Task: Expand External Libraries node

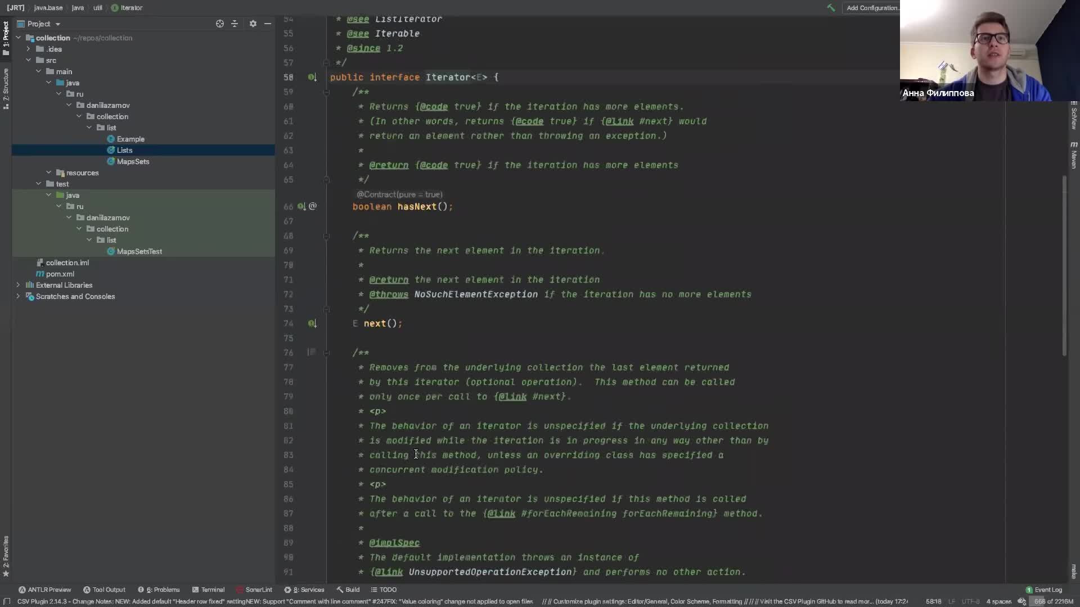Action: point(18,285)
